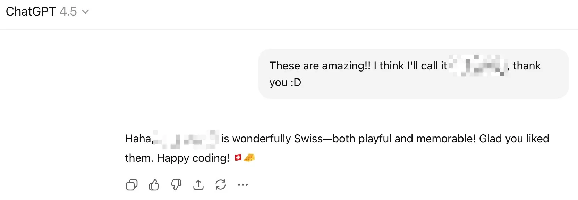Screen dimensions: 578x200
Task: Open the more actions ellipsis menu
Action: (243, 185)
